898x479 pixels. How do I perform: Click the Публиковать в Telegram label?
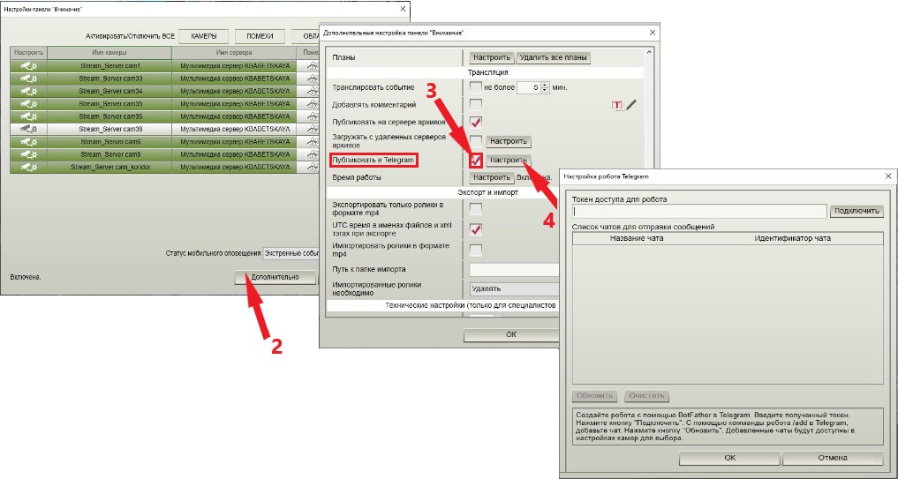374,161
